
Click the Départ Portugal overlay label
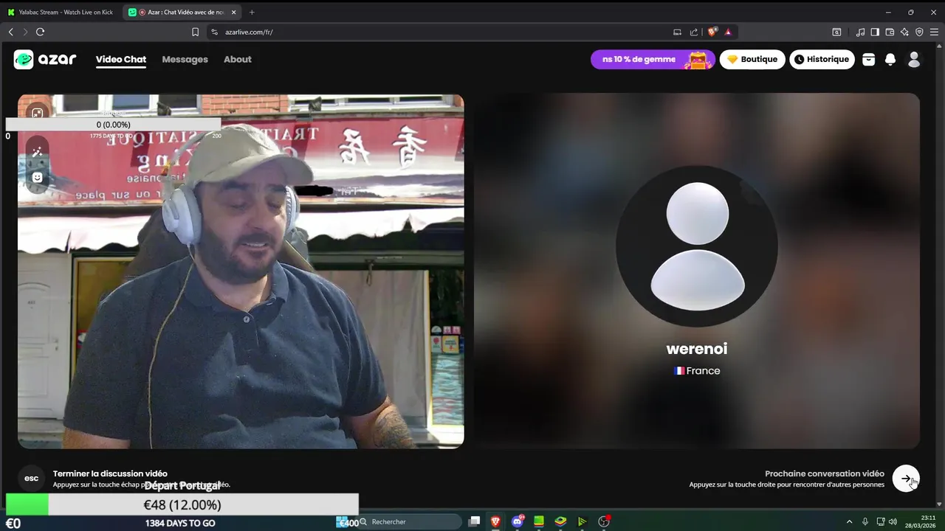click(182, 485)
